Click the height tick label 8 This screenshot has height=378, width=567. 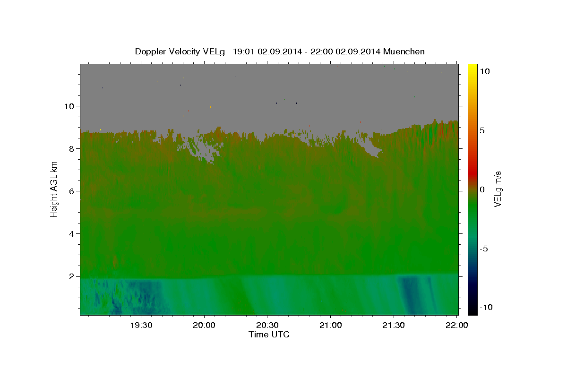(72, 148)
